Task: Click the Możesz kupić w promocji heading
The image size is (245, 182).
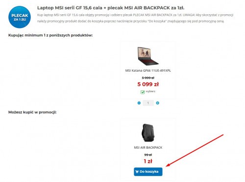Action: pos(32,112)
